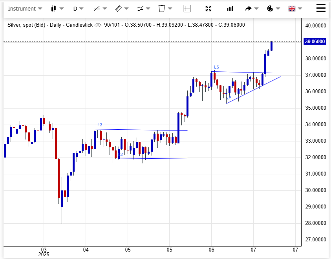Select the L5 trend line label
331x259 pixels.
click(x=216, y=67)
